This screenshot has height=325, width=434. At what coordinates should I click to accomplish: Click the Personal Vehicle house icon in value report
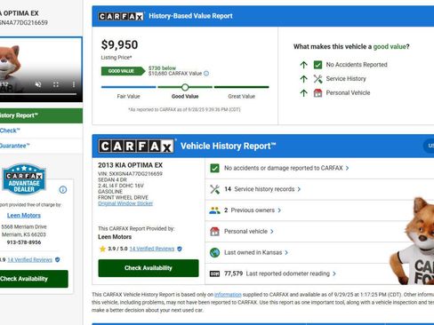(x=317, y=93)
